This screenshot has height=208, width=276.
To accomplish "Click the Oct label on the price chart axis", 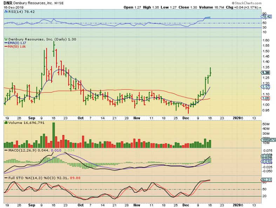I will pyautogui.click(x=80, y=118).
